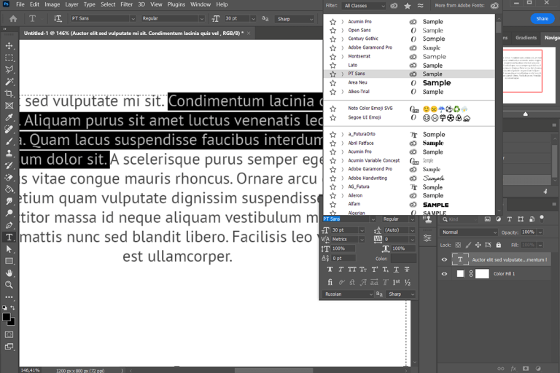The width and height of the screenshot is (560, 373).
Task: Click the foreground color swatch
Action: click(7, 317)
